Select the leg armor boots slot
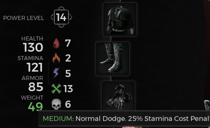 click(112, 59)
